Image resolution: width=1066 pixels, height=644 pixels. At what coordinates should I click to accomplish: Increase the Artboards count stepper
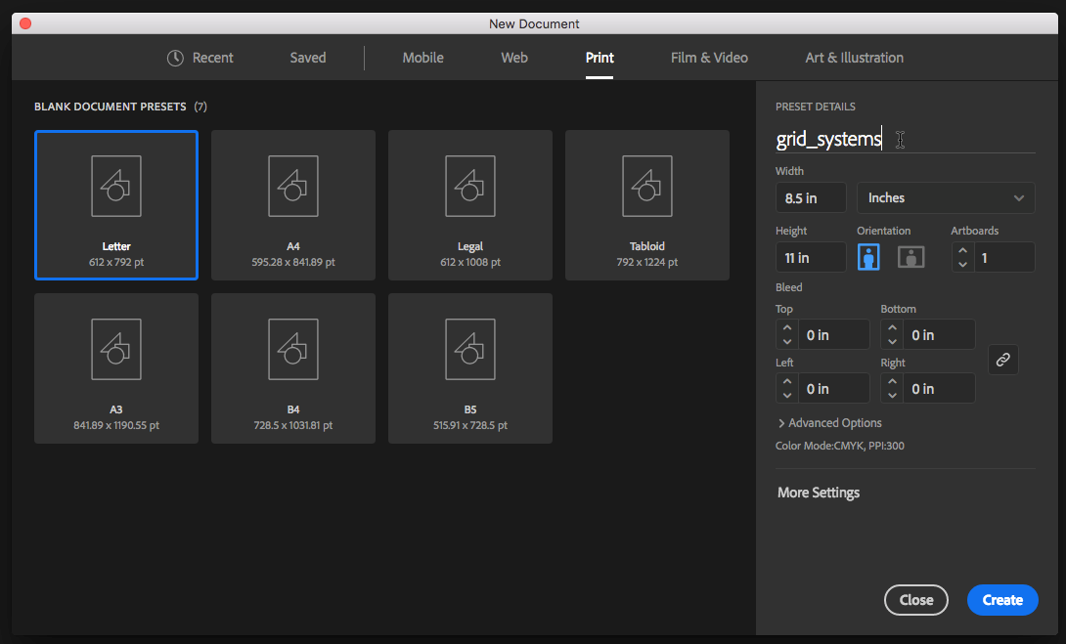(963, 251)
